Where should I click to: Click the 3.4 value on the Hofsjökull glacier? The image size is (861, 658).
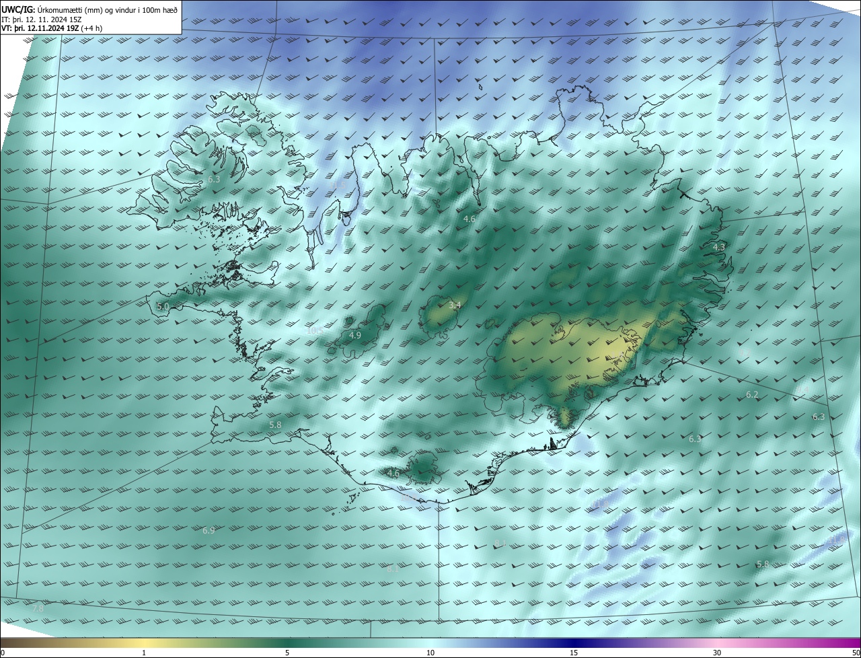[x=455, y=305]
